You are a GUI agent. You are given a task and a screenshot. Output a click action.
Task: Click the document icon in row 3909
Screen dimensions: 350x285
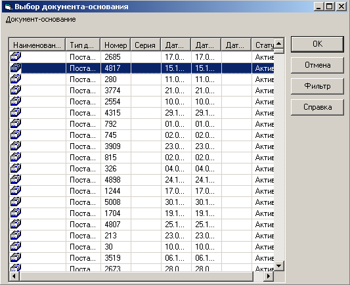click(x=16, y=146)
